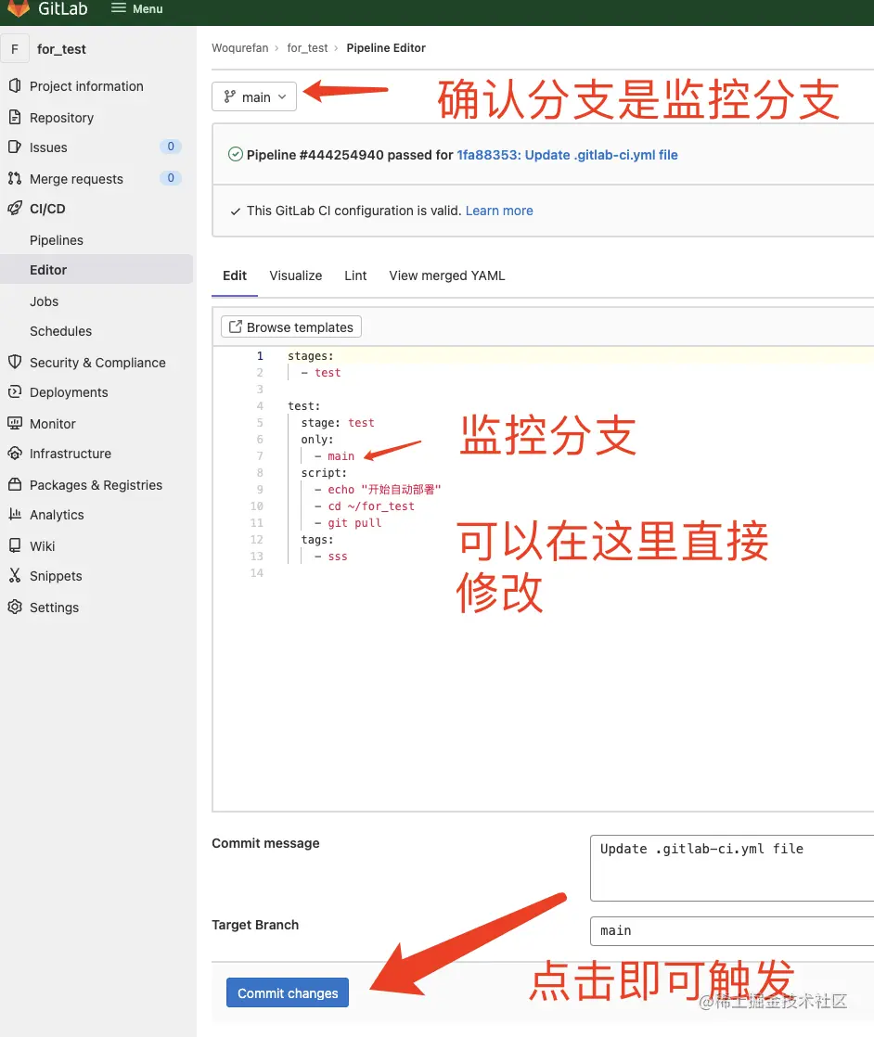Click '- git pull' on line 11

348,522
